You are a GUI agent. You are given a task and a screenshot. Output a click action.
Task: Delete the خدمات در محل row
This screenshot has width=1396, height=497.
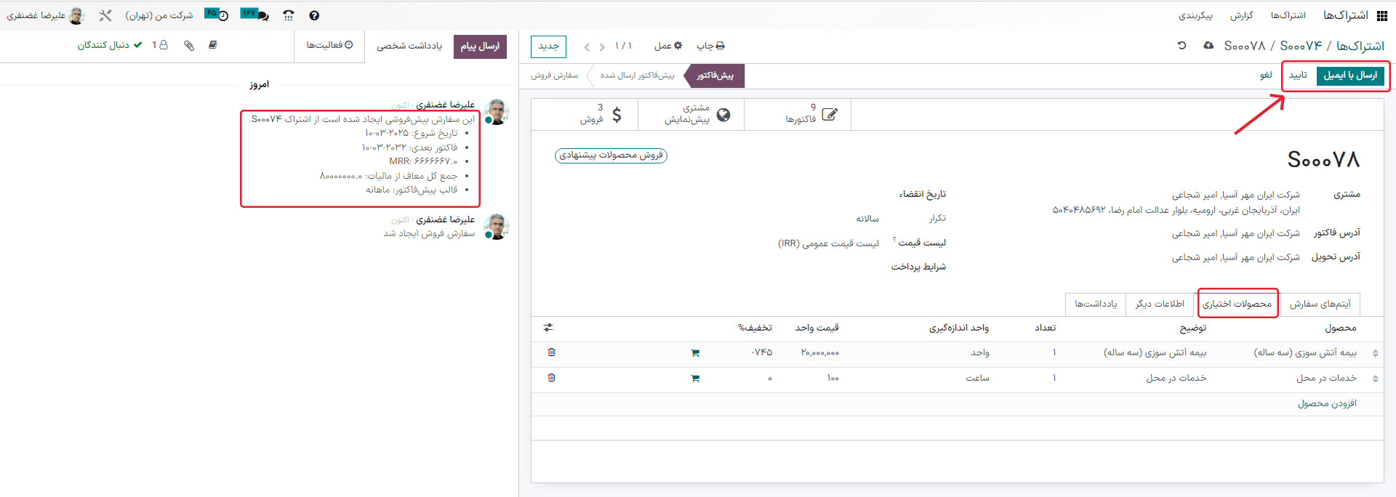[551, 378]
